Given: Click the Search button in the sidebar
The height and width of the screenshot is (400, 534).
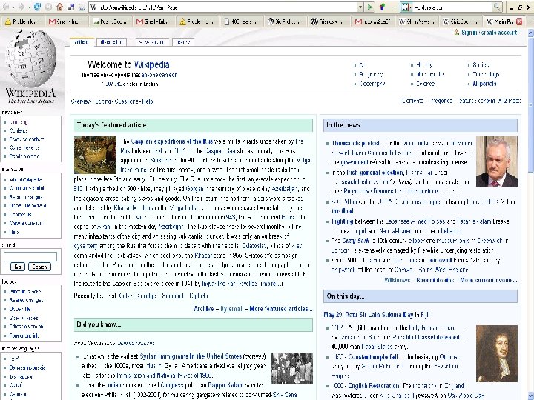Looking at the screenshot, I should (39, 267).
